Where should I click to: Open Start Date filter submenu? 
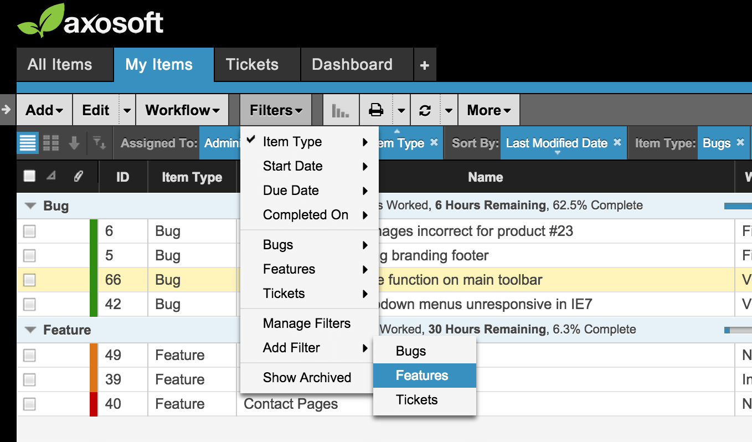point(310,166)
